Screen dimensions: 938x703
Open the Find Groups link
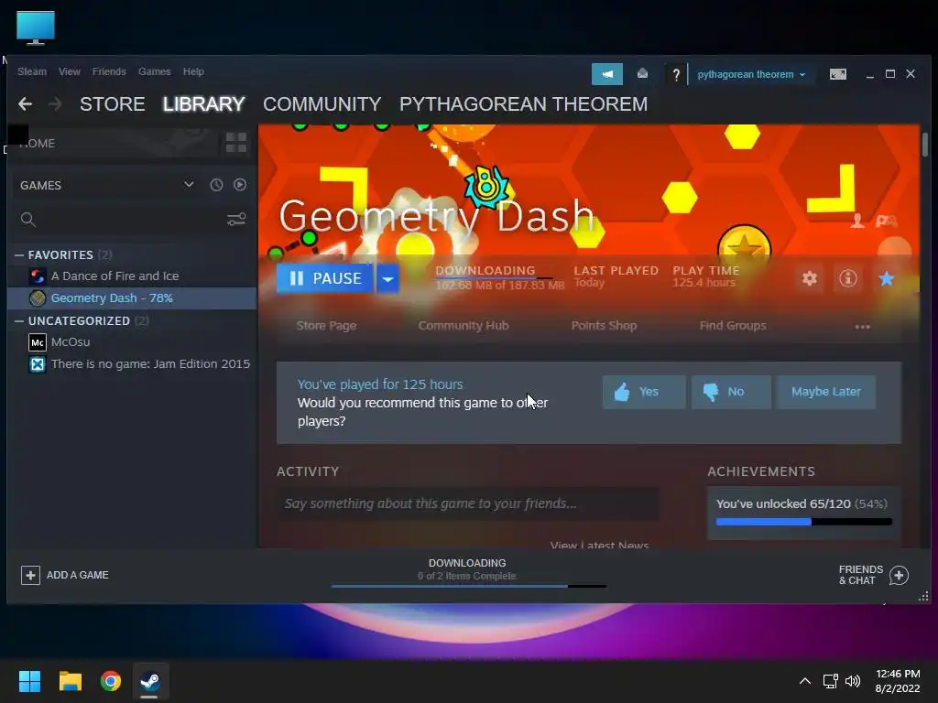[733, 326]
